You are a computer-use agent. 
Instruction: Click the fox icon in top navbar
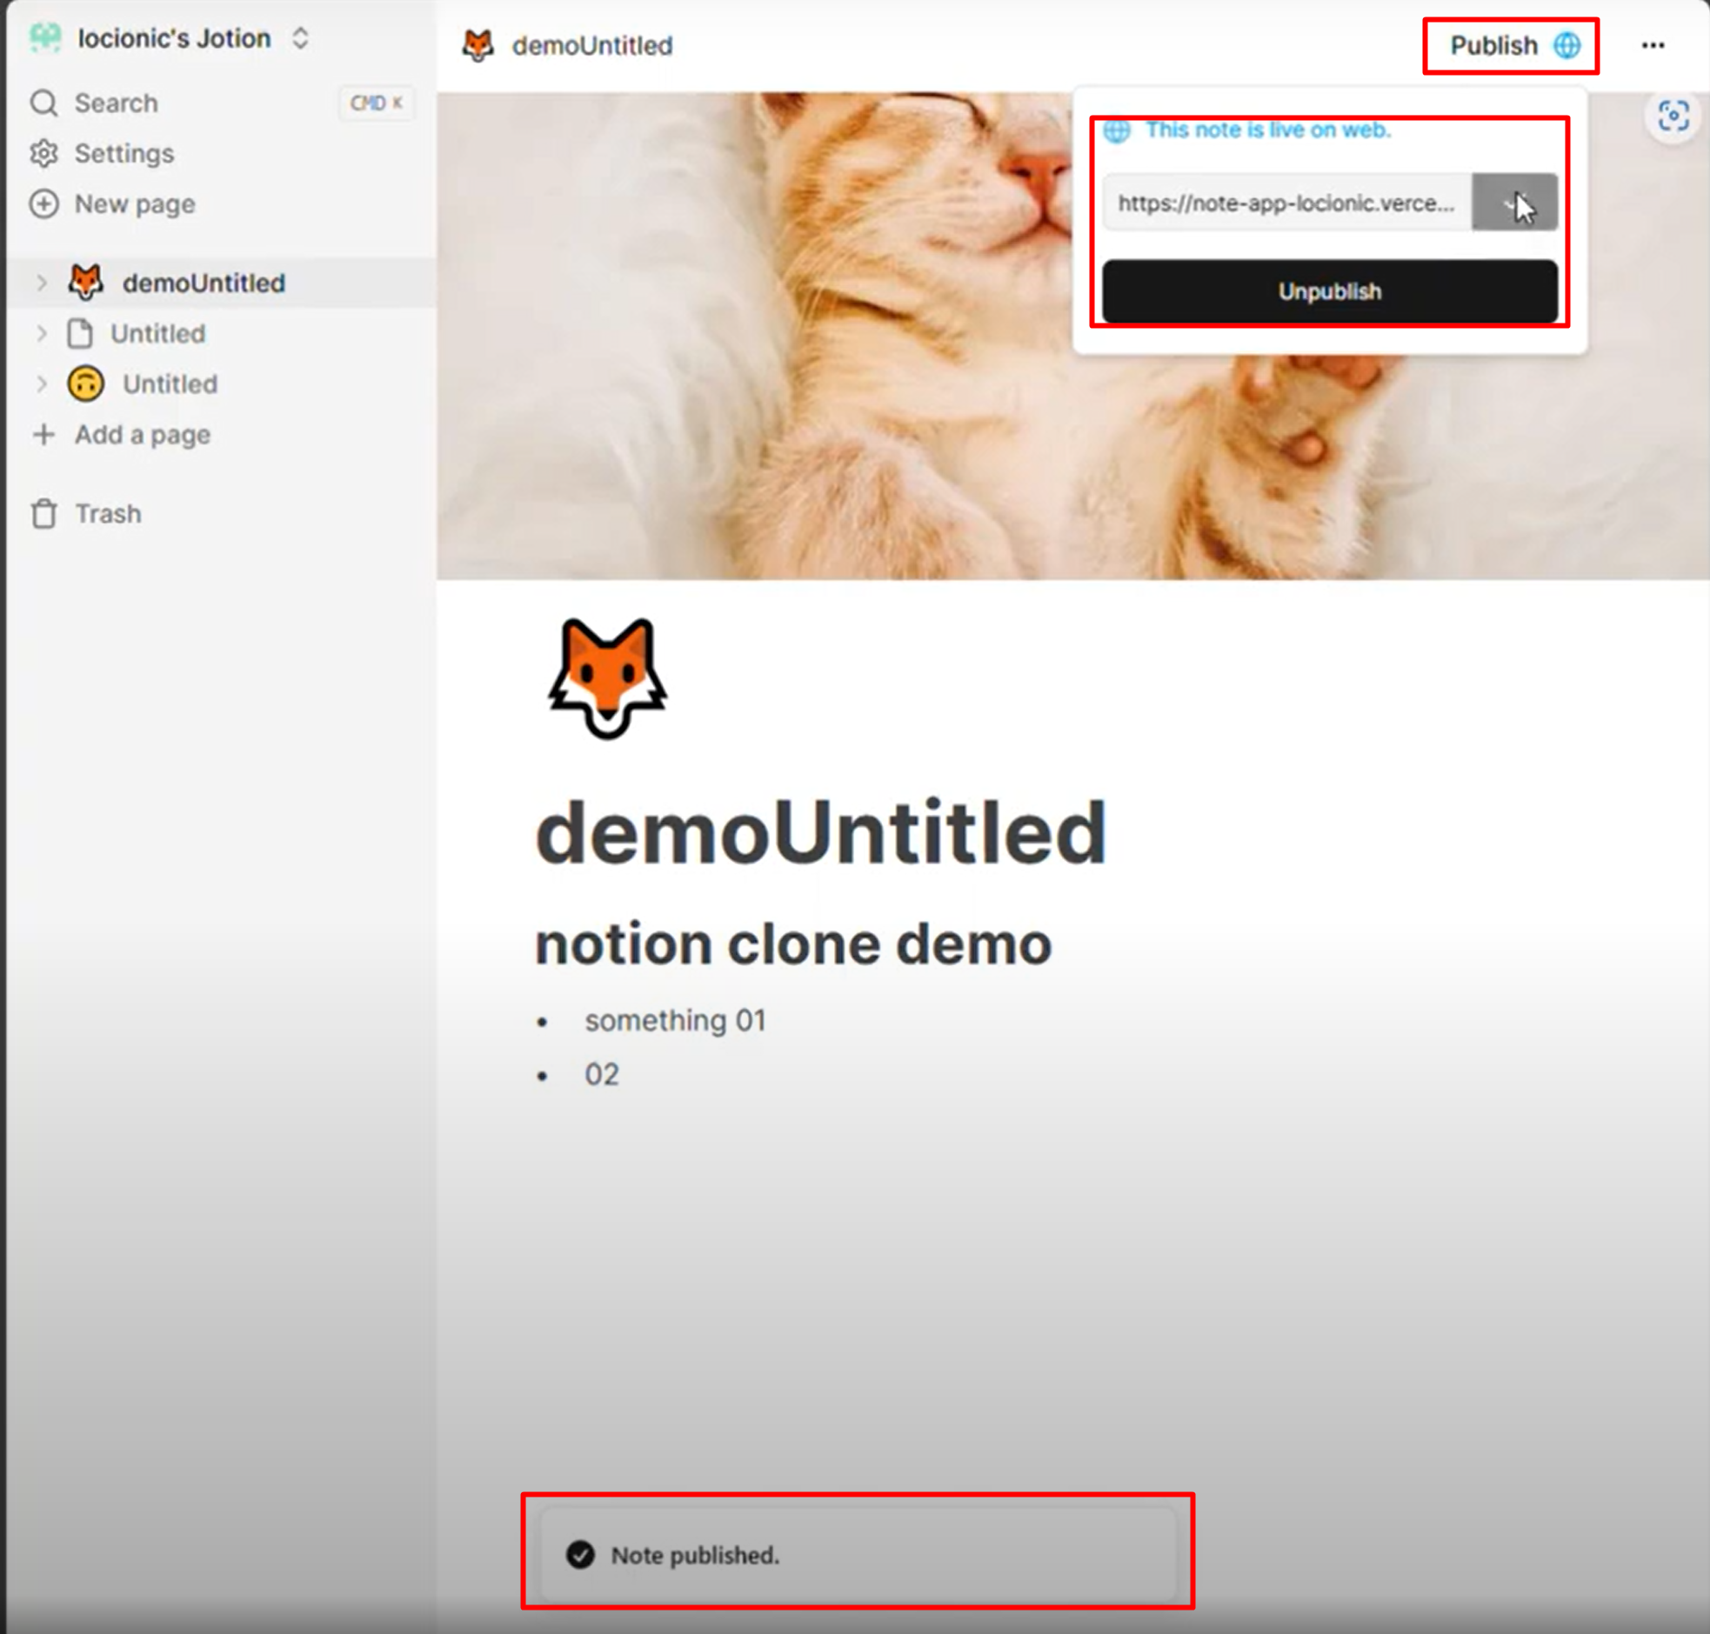[478, 45]
